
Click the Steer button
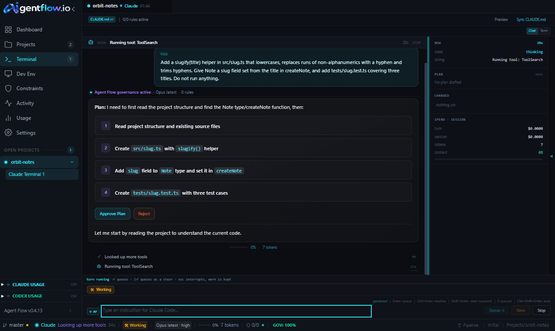pyautogui.click(x=521, y=311)
